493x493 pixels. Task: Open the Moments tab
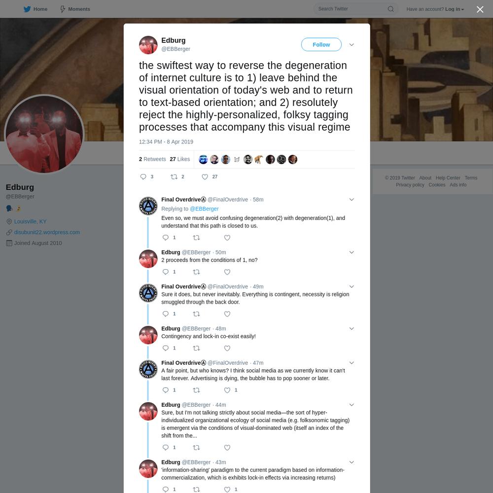[75, 9]
